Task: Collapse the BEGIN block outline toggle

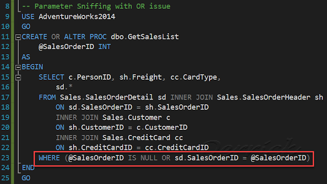Action: pyautogui.click(x=18, y=67)
